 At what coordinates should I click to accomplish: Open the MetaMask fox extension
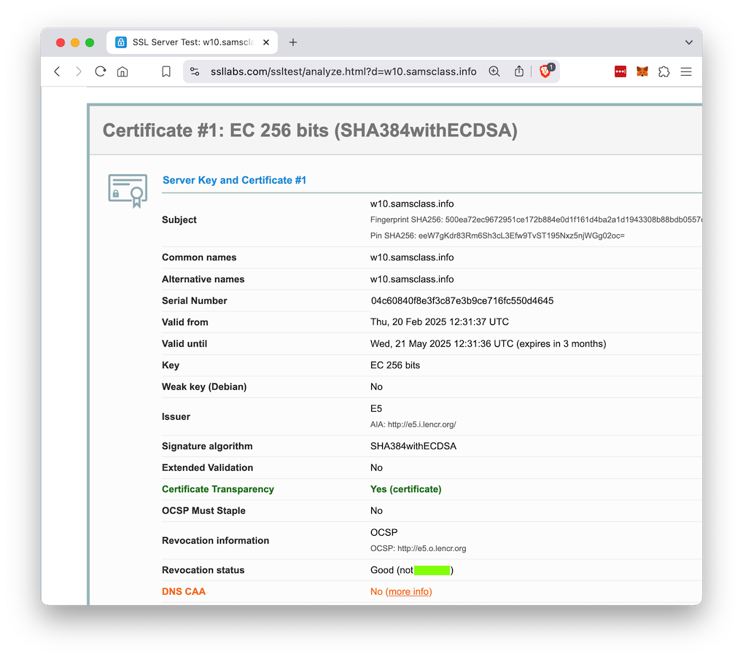[642, 71]
